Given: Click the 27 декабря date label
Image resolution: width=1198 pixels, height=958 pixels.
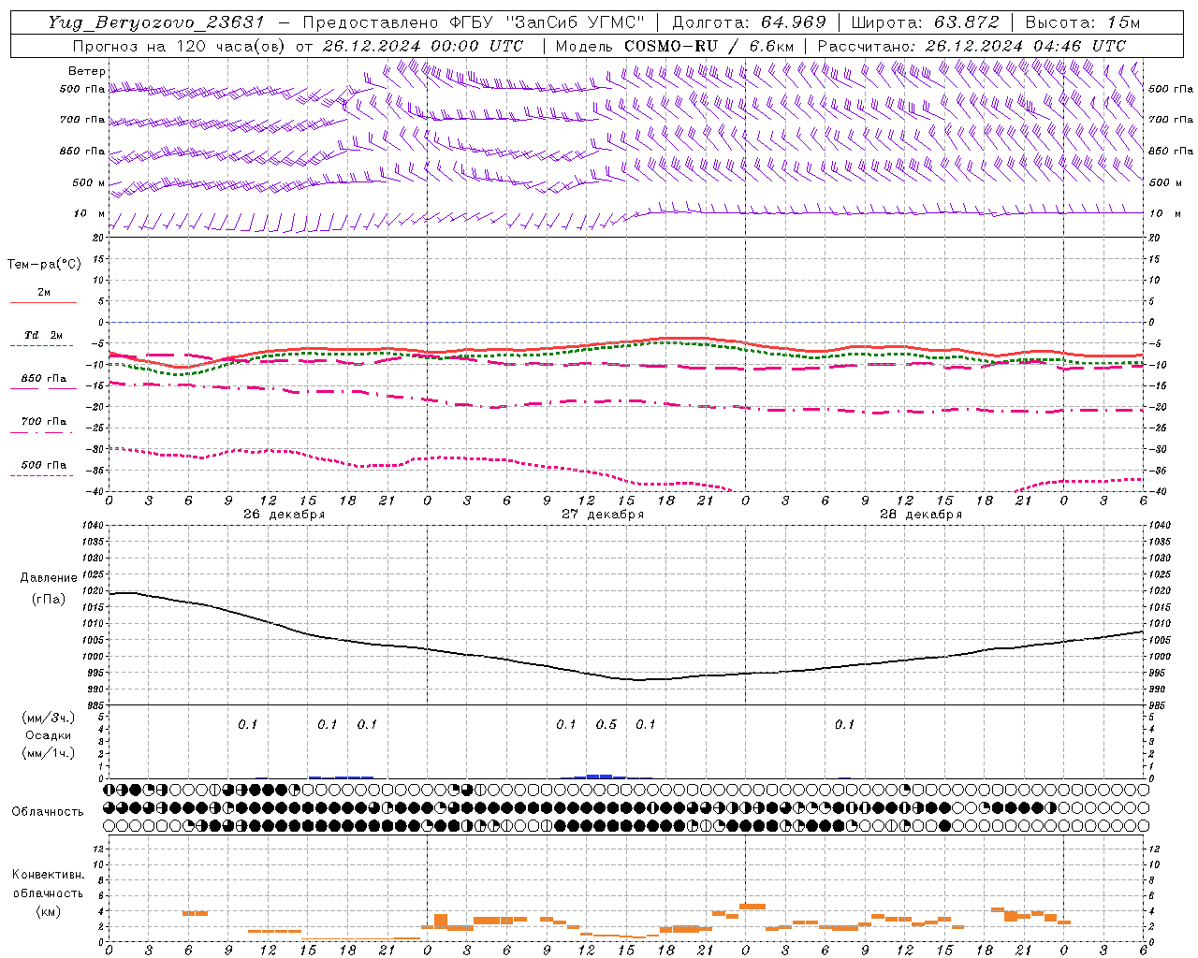Looking at the screenshot, I should pyautogui.click(x=603, y=515).
